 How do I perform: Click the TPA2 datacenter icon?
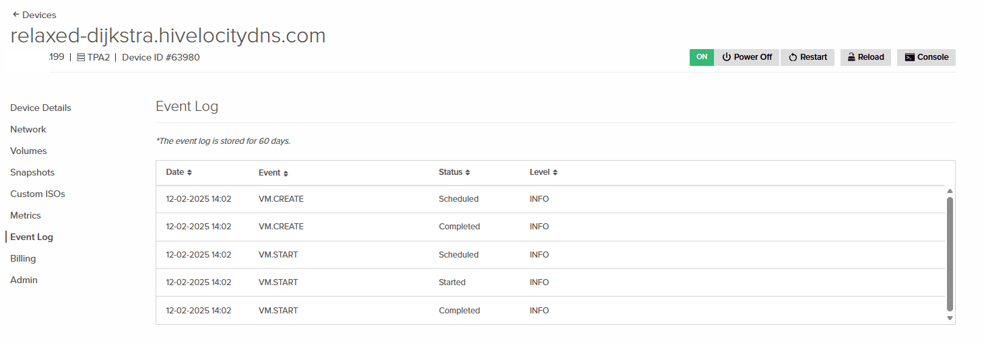[81, 57]
